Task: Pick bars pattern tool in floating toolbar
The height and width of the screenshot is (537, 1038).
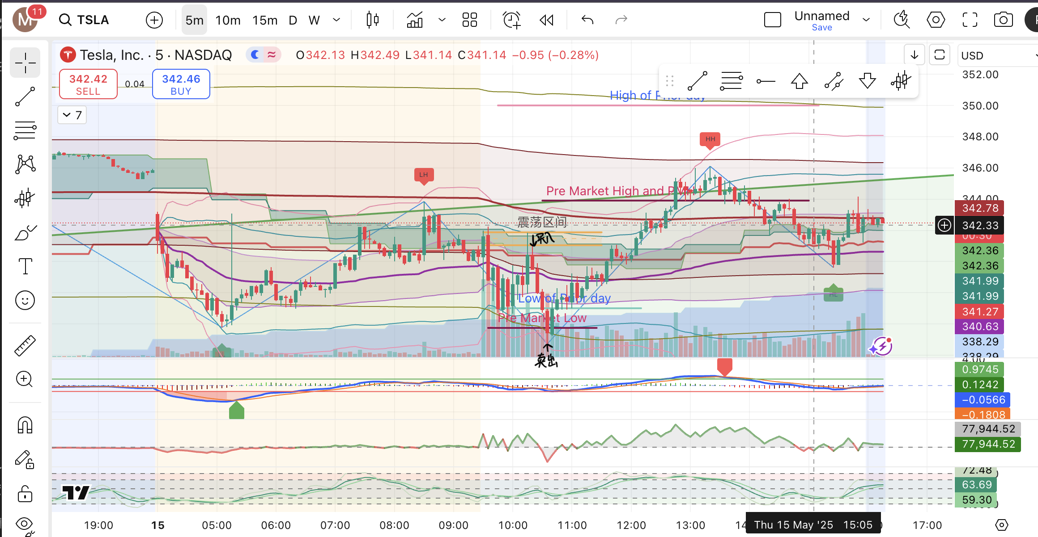Action: click(x=901, y=81)
